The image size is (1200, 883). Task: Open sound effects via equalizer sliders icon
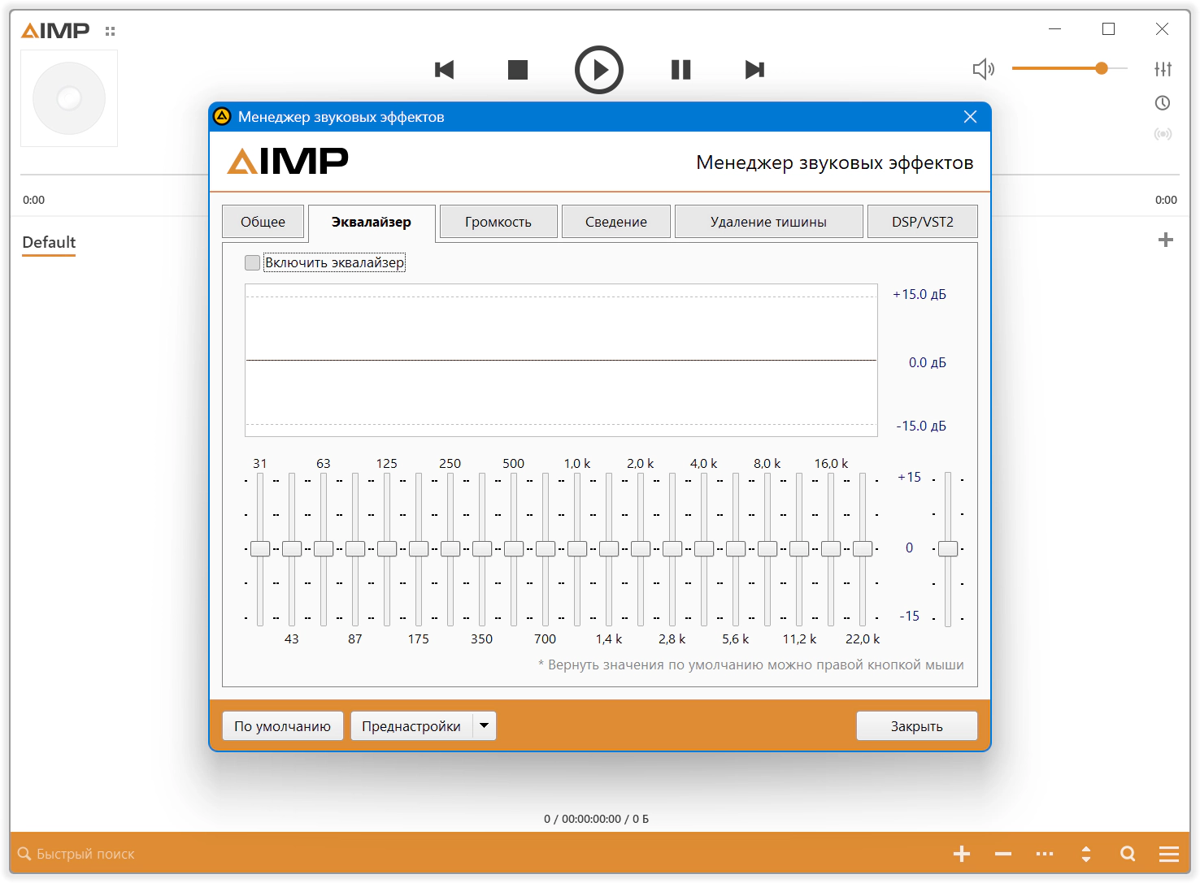pos(1163,69)
